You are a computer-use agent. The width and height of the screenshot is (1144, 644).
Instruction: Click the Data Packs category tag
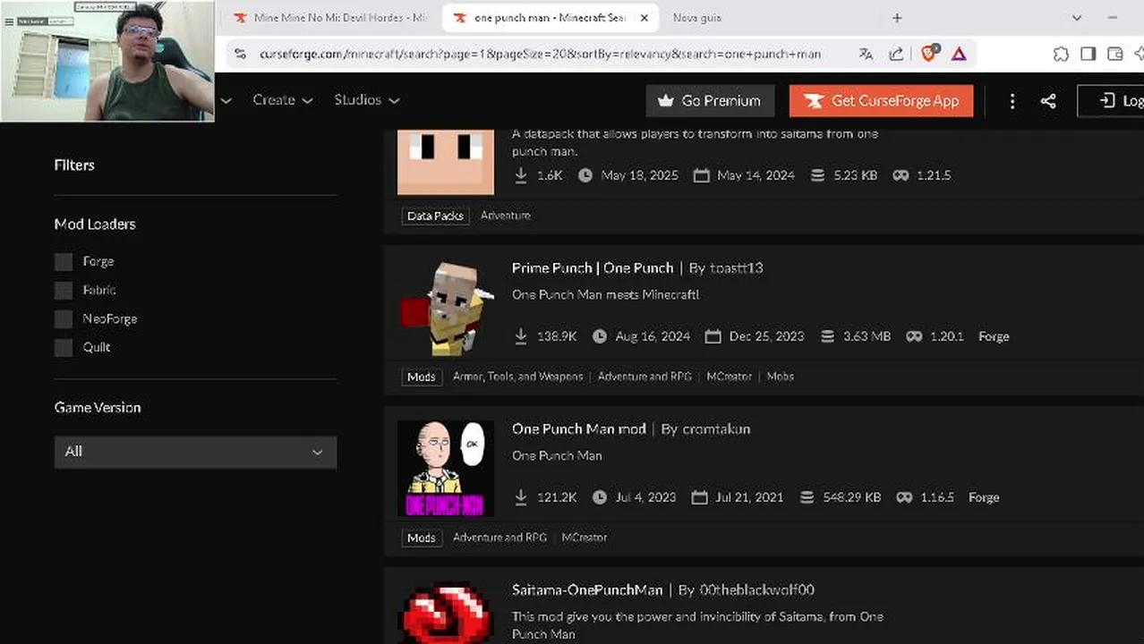pos(435,216)
